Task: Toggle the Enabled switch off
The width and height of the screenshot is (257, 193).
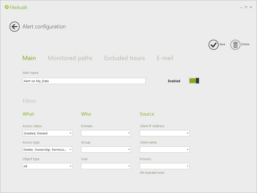Action: click(194, 81)
